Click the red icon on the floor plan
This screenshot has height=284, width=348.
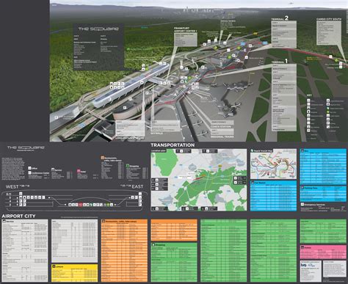click(x=81, y=205)
